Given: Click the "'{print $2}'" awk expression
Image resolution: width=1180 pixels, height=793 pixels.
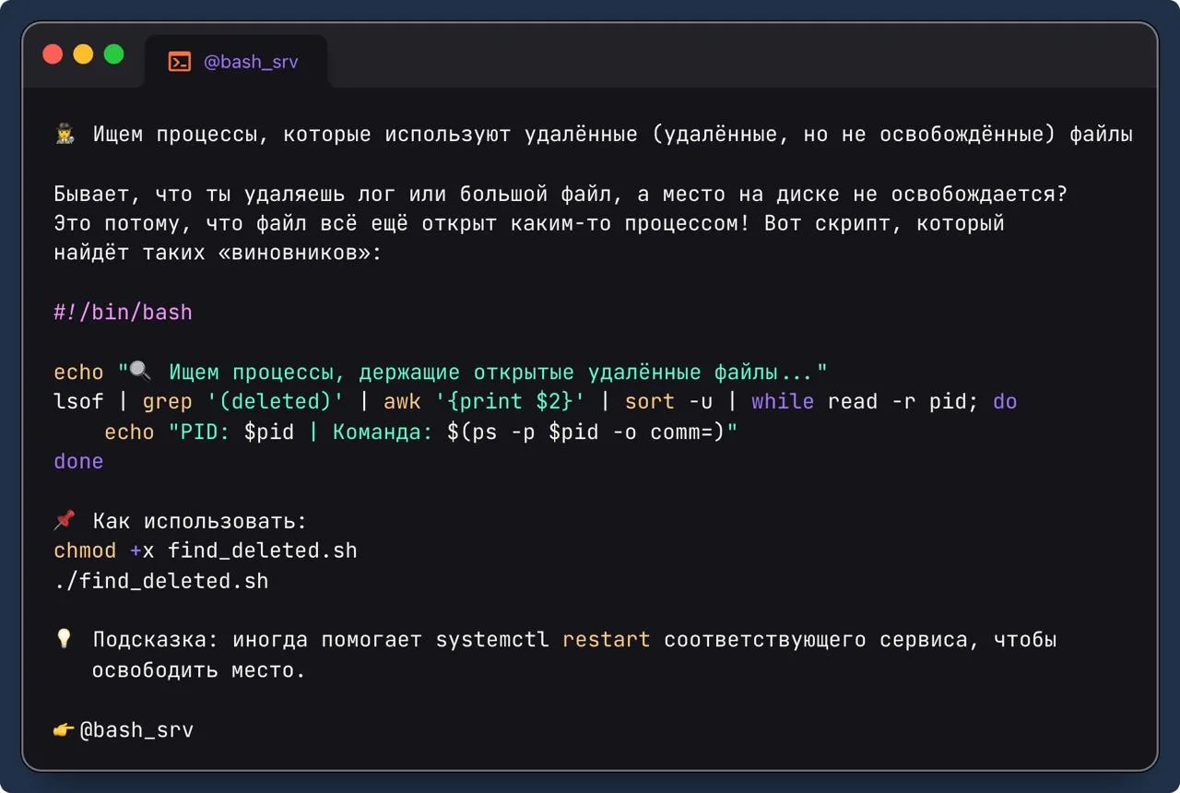Looking at the screenshot, I should pos(510,402).
